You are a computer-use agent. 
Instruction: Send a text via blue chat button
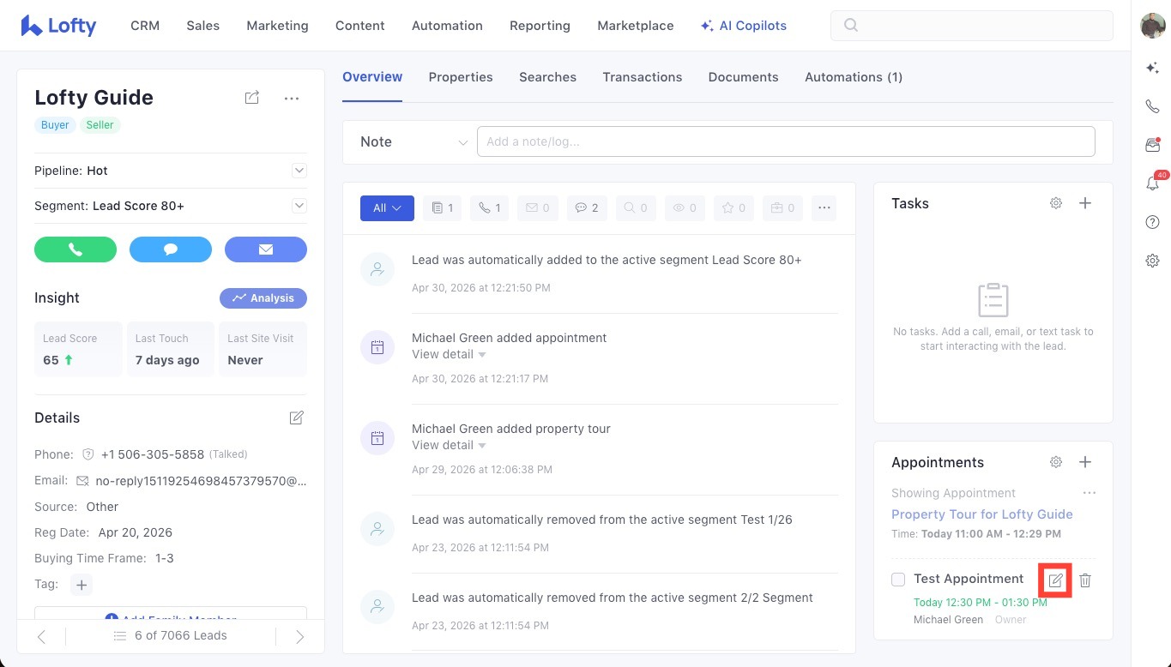pos(171,249)
